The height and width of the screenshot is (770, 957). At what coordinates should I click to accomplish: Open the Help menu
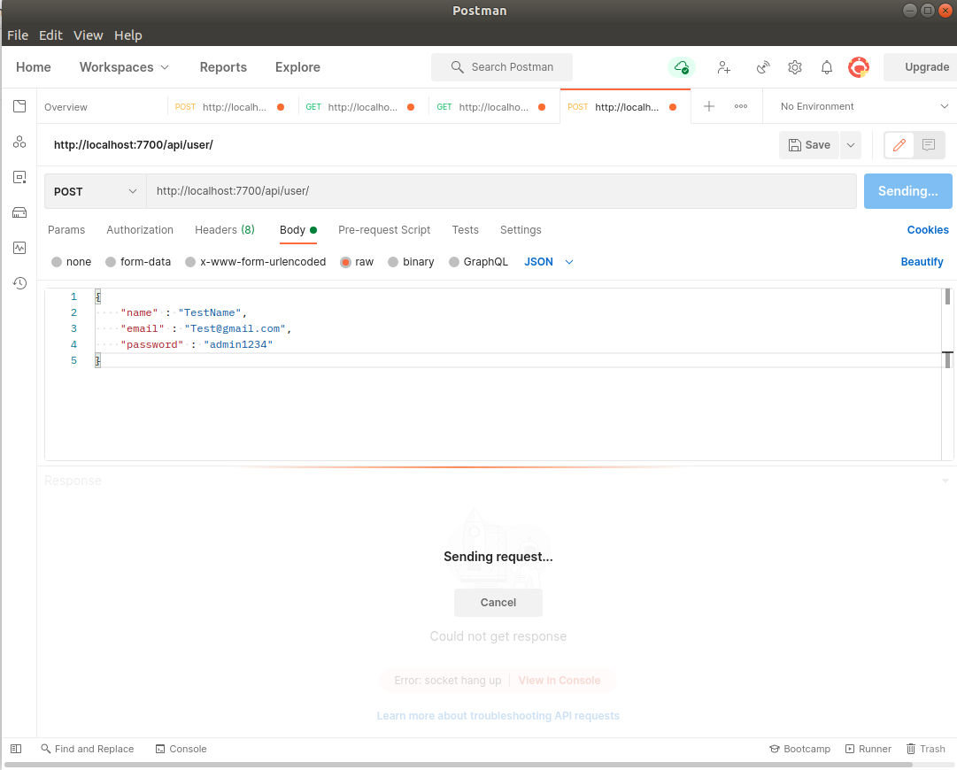coord(128,35)
